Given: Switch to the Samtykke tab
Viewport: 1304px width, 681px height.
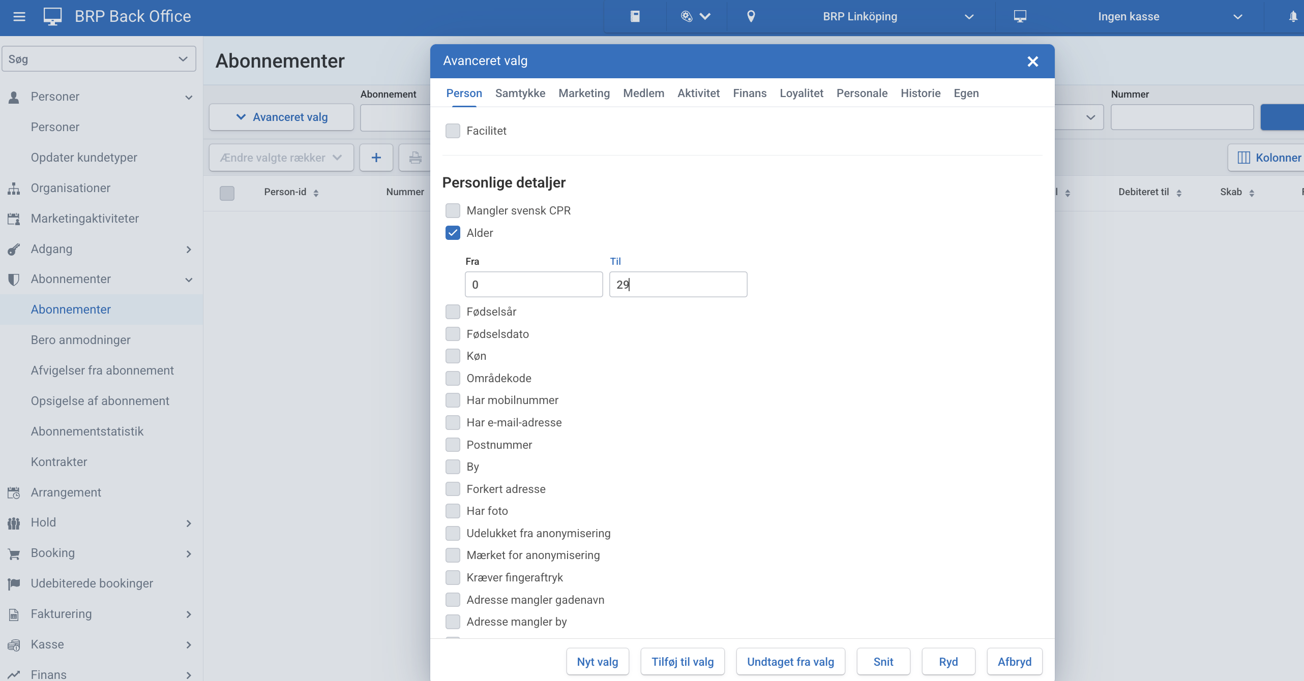Looking at the screenshot, I should pos(520,94).
